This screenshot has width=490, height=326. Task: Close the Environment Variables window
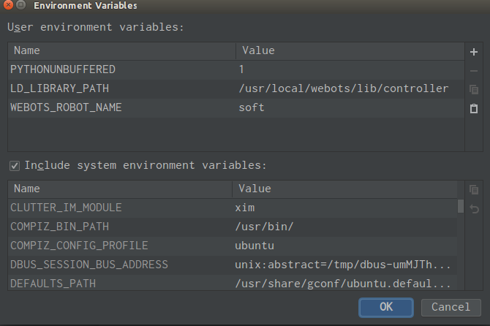pos(7,6)
